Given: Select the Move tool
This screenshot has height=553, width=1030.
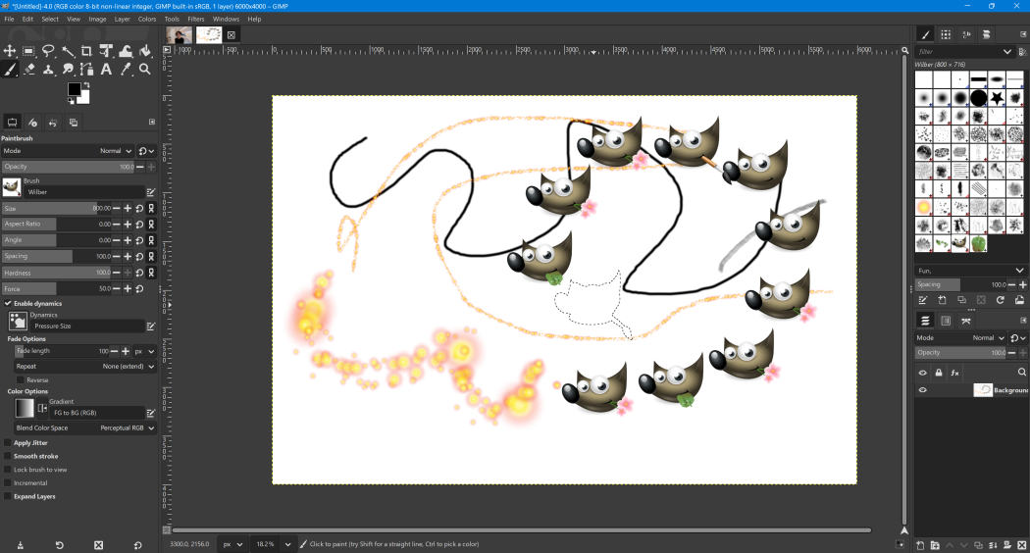Looking at the screenshot, I should click(10, 51).
